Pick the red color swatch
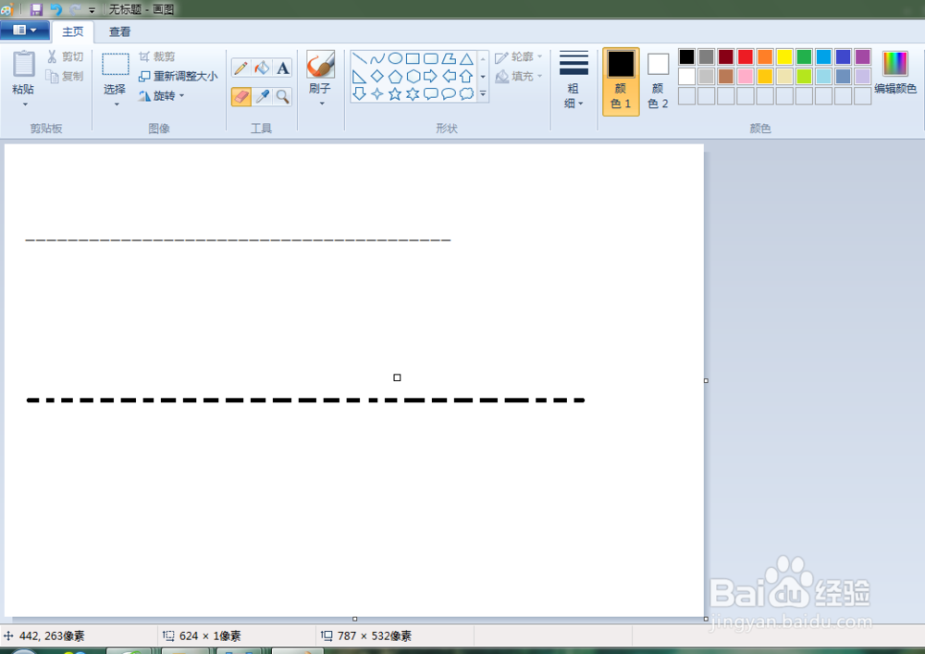Screen dimensions: 925x654 tap(745, 56)
